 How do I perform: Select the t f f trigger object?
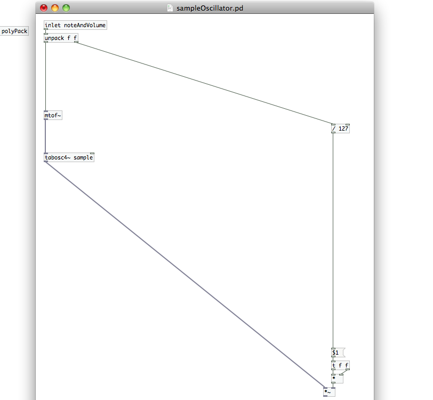pyautogui.click(x=340, y=365)
